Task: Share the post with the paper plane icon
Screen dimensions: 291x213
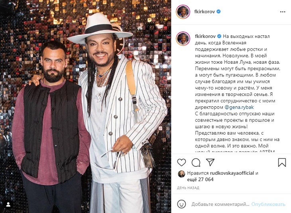Action: click(210, 162)
